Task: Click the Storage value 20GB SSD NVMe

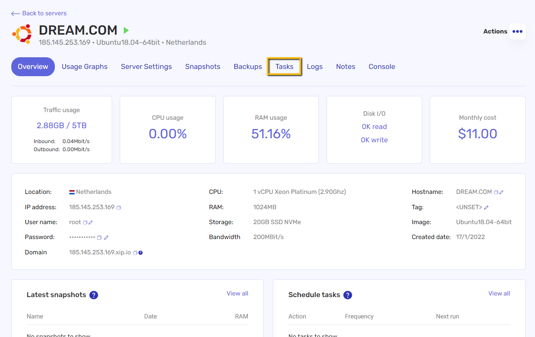Action: coord(277,222)
